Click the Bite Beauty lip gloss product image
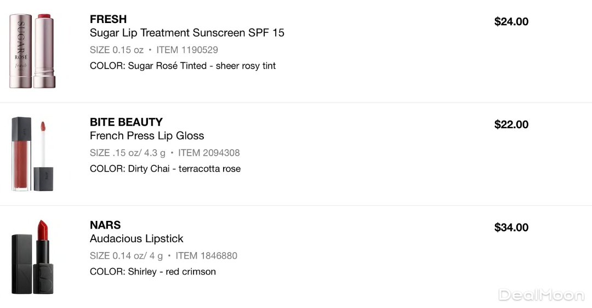This screenshot has width=592, height=308. click(x=33, y=154)
